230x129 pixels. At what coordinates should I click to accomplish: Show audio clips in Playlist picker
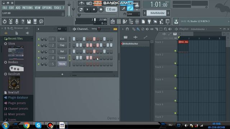(x=135, y=37)
